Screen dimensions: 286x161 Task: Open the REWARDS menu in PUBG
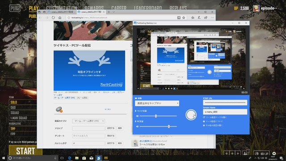(94, 8)
